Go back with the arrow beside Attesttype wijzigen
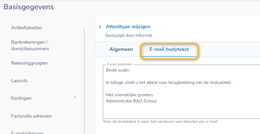The height and width of the screenshot is (134, 260). (100, 27)
